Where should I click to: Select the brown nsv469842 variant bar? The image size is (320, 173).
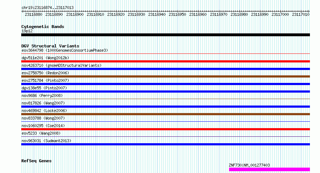click(x=165, y=114)
